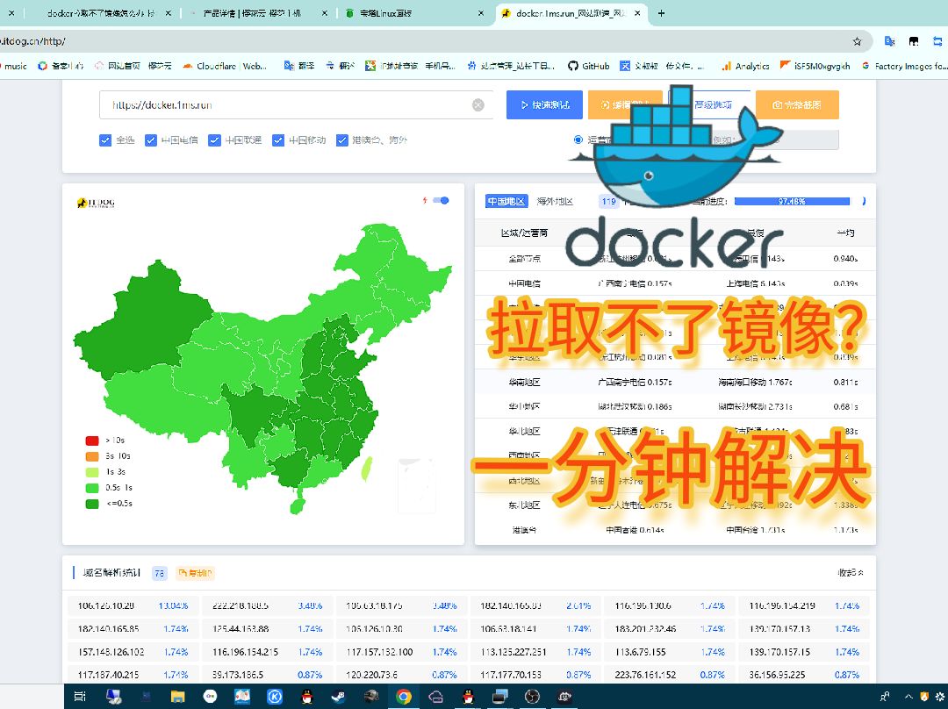Toggle the map switch beside the lightning icon
The height and width of the screenshot is (709, 948).
coord(442,201)
